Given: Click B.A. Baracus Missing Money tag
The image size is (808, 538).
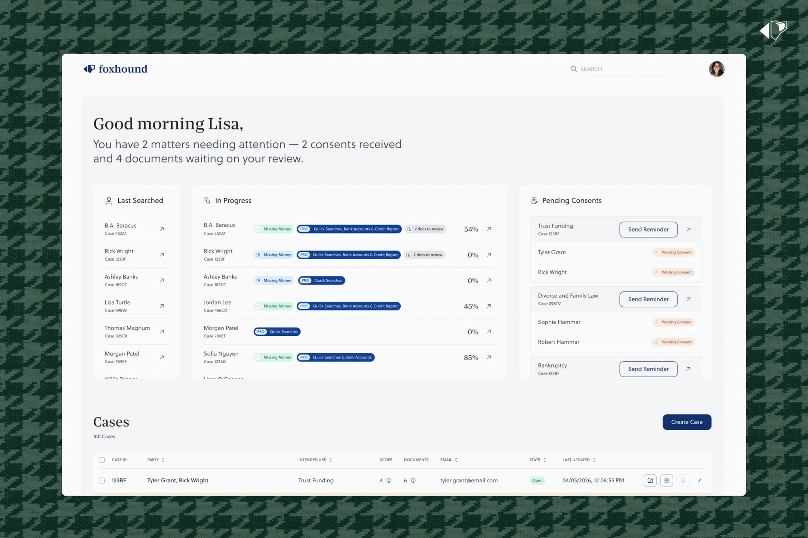Looking at the screenshot, I should (x=274, y=229).
